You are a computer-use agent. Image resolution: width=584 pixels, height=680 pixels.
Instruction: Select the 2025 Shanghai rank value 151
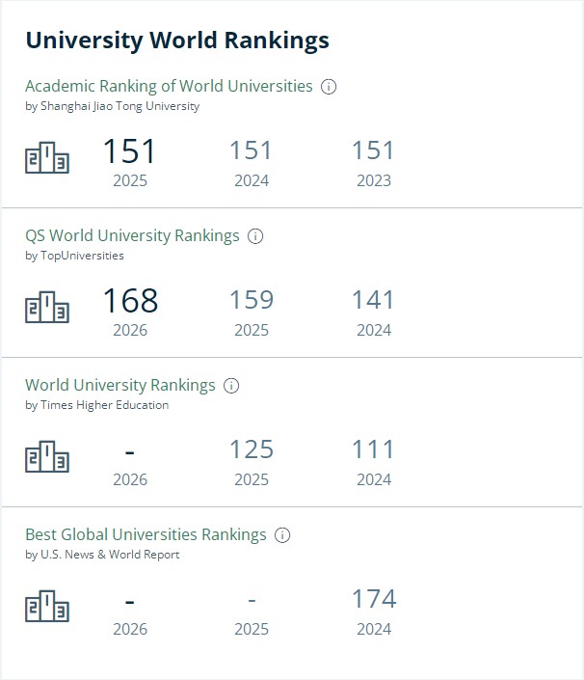coord(129,150)
